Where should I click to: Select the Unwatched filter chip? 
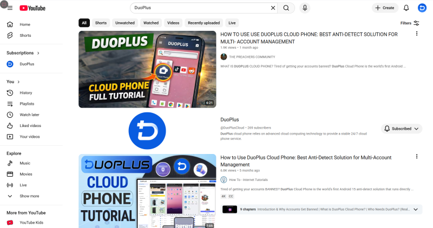tap(125, 23)
